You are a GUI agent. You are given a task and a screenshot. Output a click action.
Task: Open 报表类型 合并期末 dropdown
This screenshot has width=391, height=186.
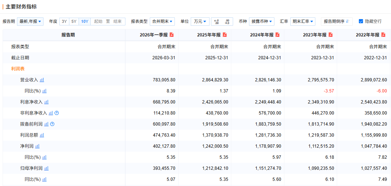pos(162,21)
